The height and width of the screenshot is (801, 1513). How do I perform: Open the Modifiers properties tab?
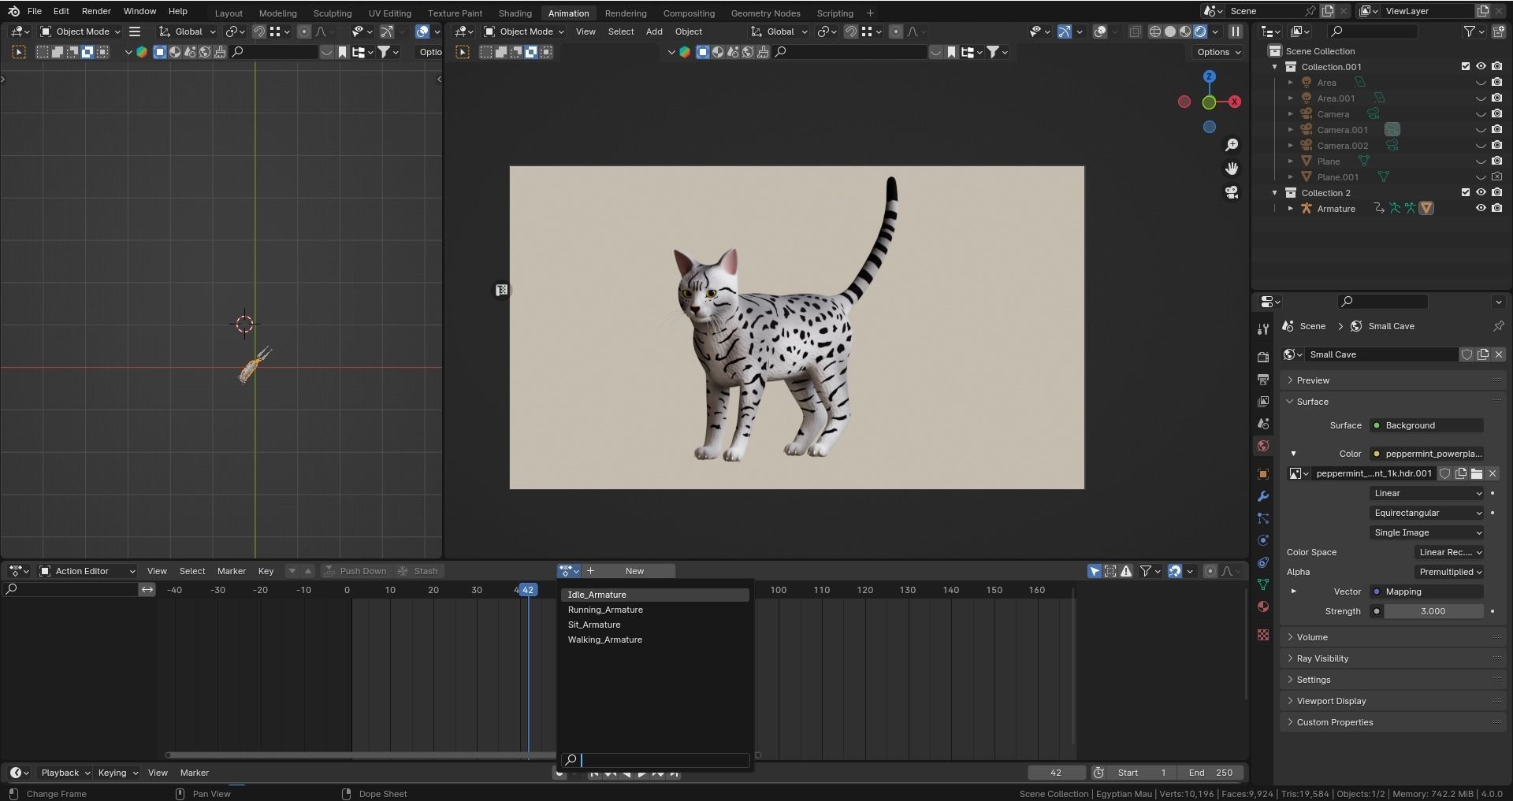point(1263,496)
